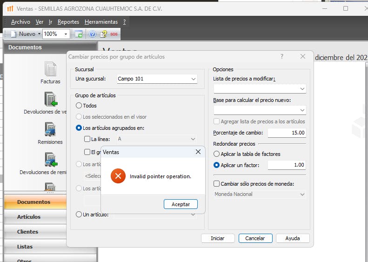Select Los artículos agrupados en option
Screen dimensions: 368x262
point(79,128)
